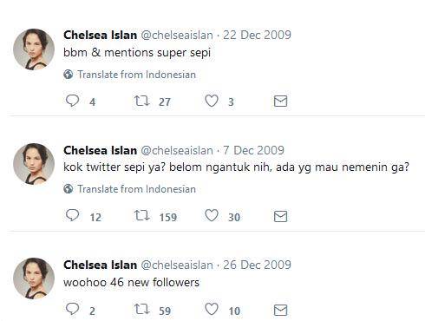Open the avatar beside the 26 Dec tweet
The image size is (425, 321).
(34, 278)
